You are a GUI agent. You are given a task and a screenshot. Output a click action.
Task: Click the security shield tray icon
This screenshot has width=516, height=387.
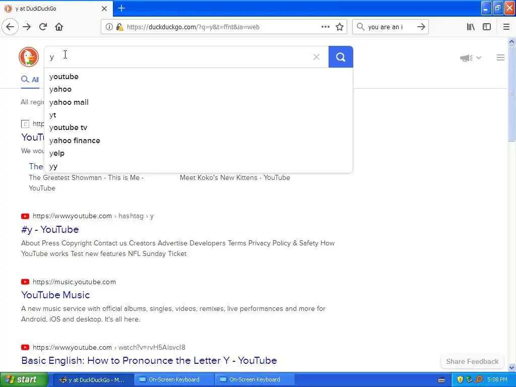pyautogui.click(x=460, y=380)
